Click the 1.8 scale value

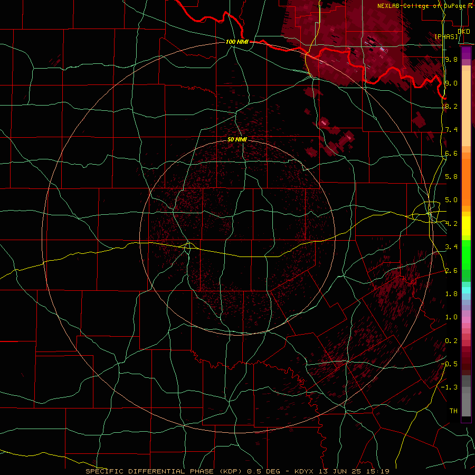[x=451, y=294]
